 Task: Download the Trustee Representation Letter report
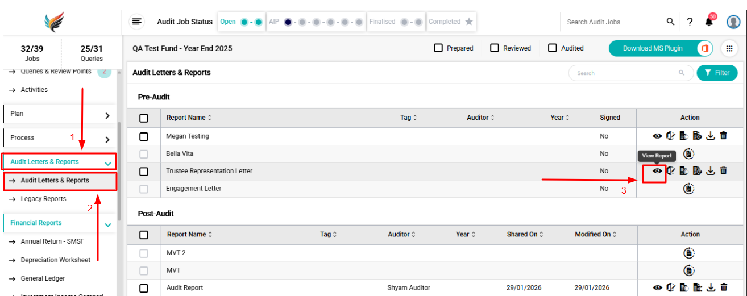710,170
